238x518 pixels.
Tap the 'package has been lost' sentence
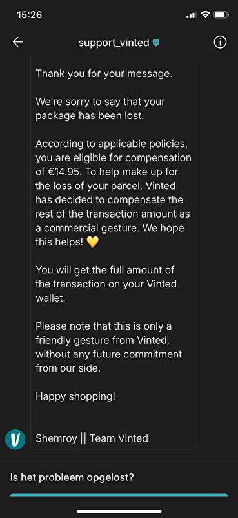point(101,109)
